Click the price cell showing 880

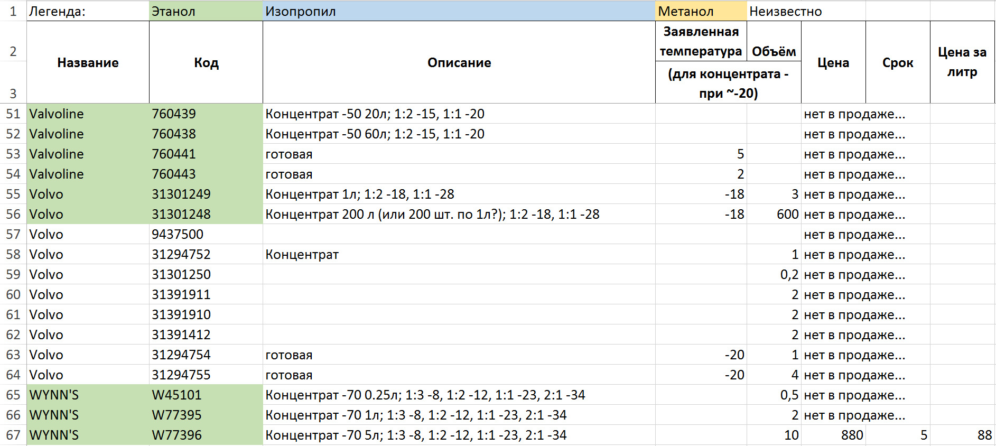pos(833,435)
